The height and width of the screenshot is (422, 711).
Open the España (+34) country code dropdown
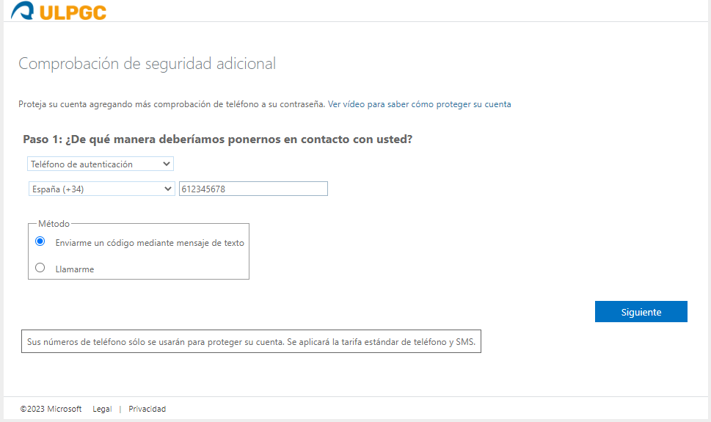point(101,189)
